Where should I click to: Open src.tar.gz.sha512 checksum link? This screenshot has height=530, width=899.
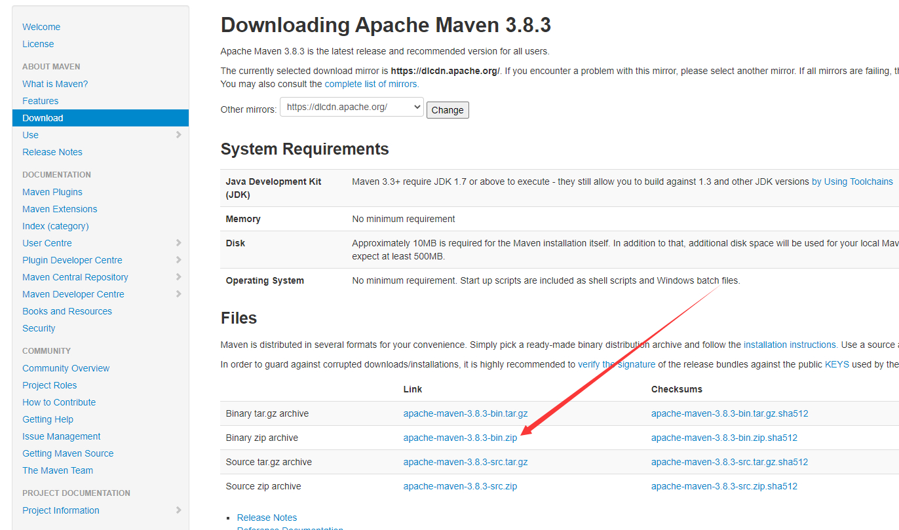(x=730, y=462)
